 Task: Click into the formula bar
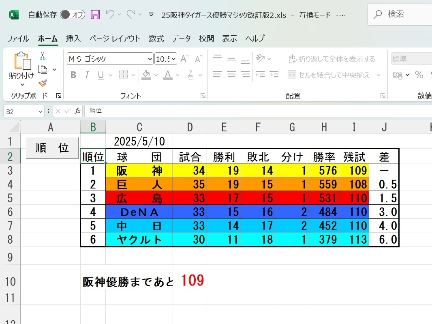click(258, 111)
